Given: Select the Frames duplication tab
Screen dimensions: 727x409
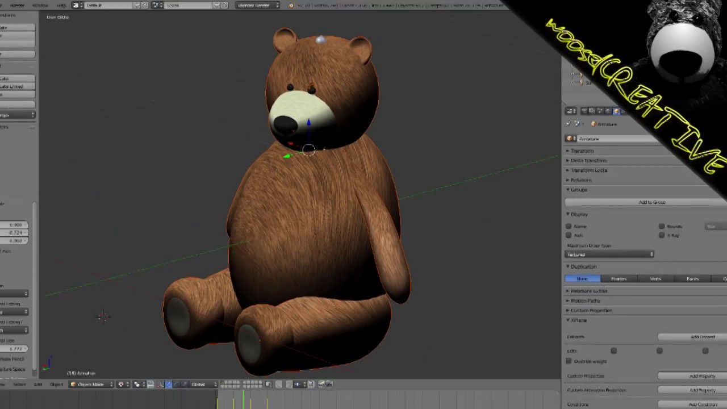Looking at the screenshot, I should click(619, 279).
